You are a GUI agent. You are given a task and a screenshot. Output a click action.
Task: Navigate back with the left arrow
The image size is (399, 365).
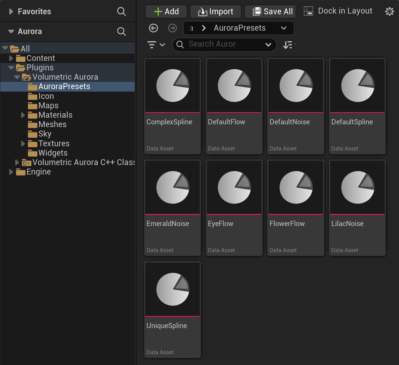[x=153, y=28]
